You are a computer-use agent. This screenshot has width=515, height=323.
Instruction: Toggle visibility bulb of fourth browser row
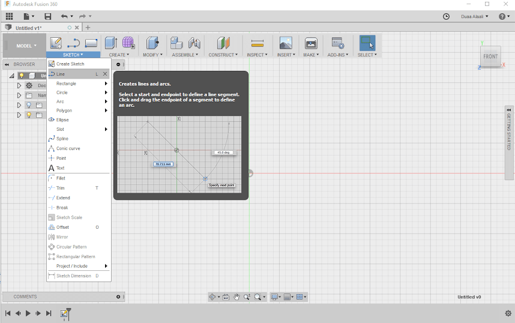pyautogui.click(x=29, y=105)
